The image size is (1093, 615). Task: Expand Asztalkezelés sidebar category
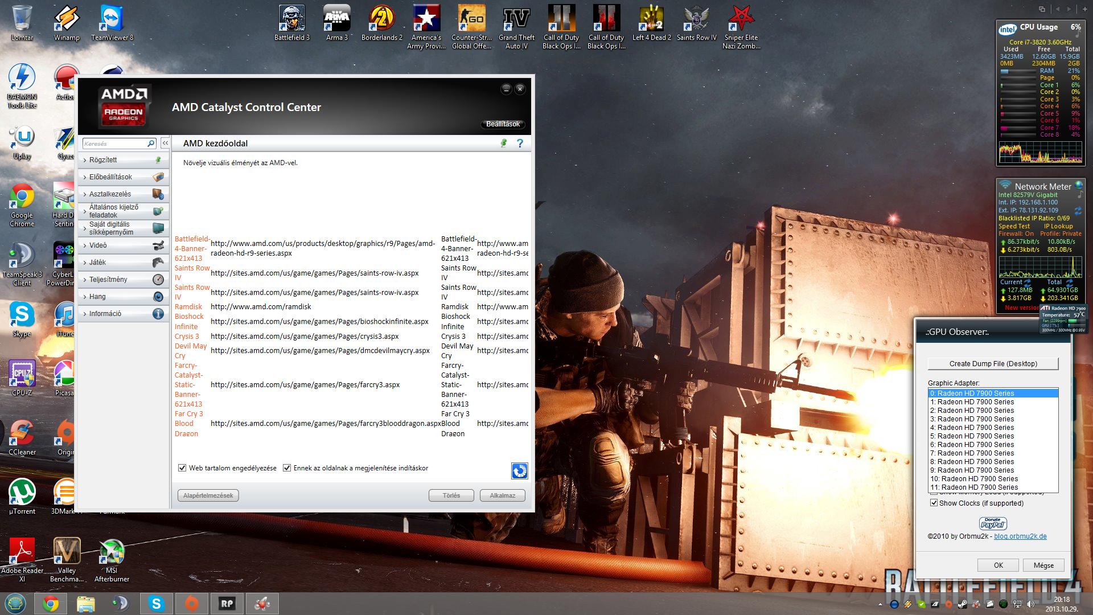pos(124,194)
